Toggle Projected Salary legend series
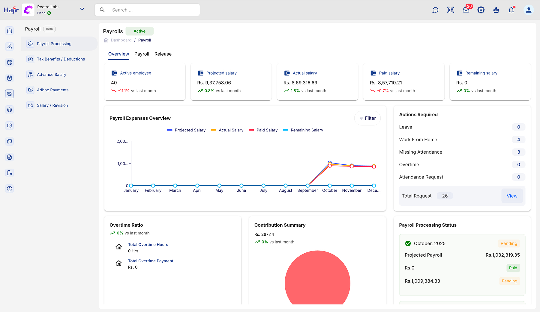The height and width of the screenshot is (312, 540). coord(186,130)
